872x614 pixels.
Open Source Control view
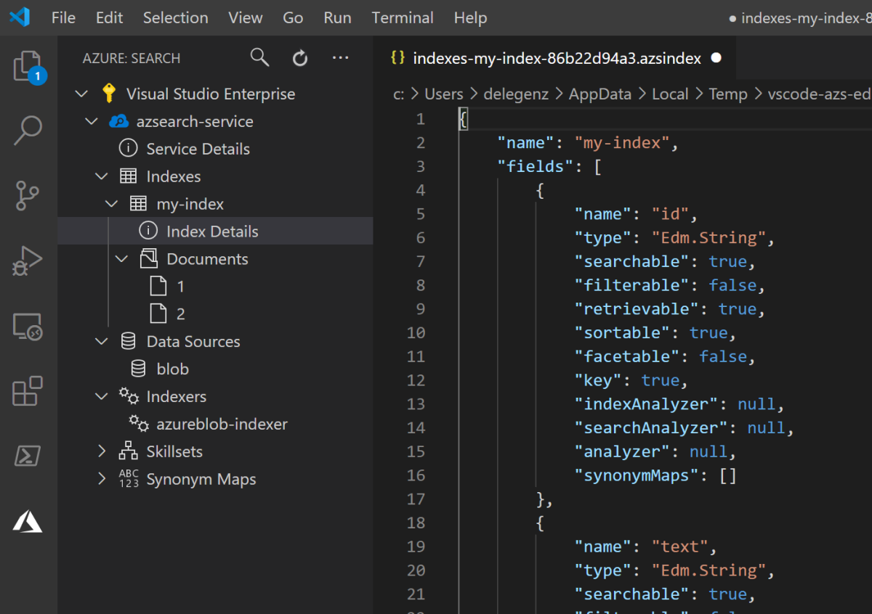(x=28, y=195)
